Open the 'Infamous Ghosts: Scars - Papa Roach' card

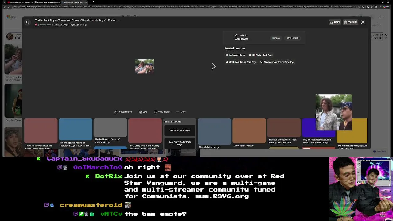pos(284,131)
